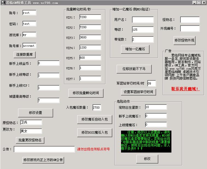
Task: Click the 宠物出生星数 input field
Action: (x=156, y=107)
